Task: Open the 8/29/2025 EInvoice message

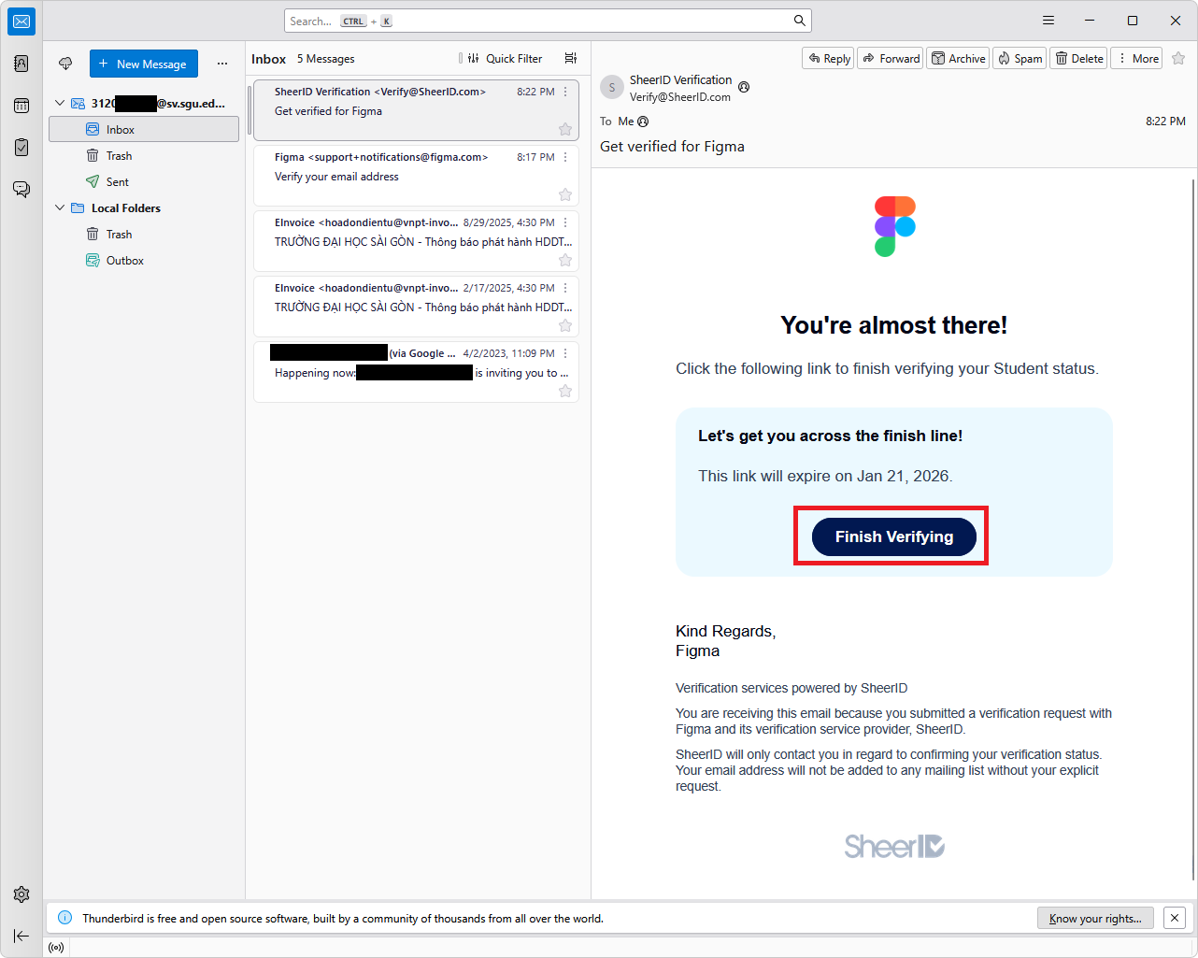Action: [x=416, y=240]
